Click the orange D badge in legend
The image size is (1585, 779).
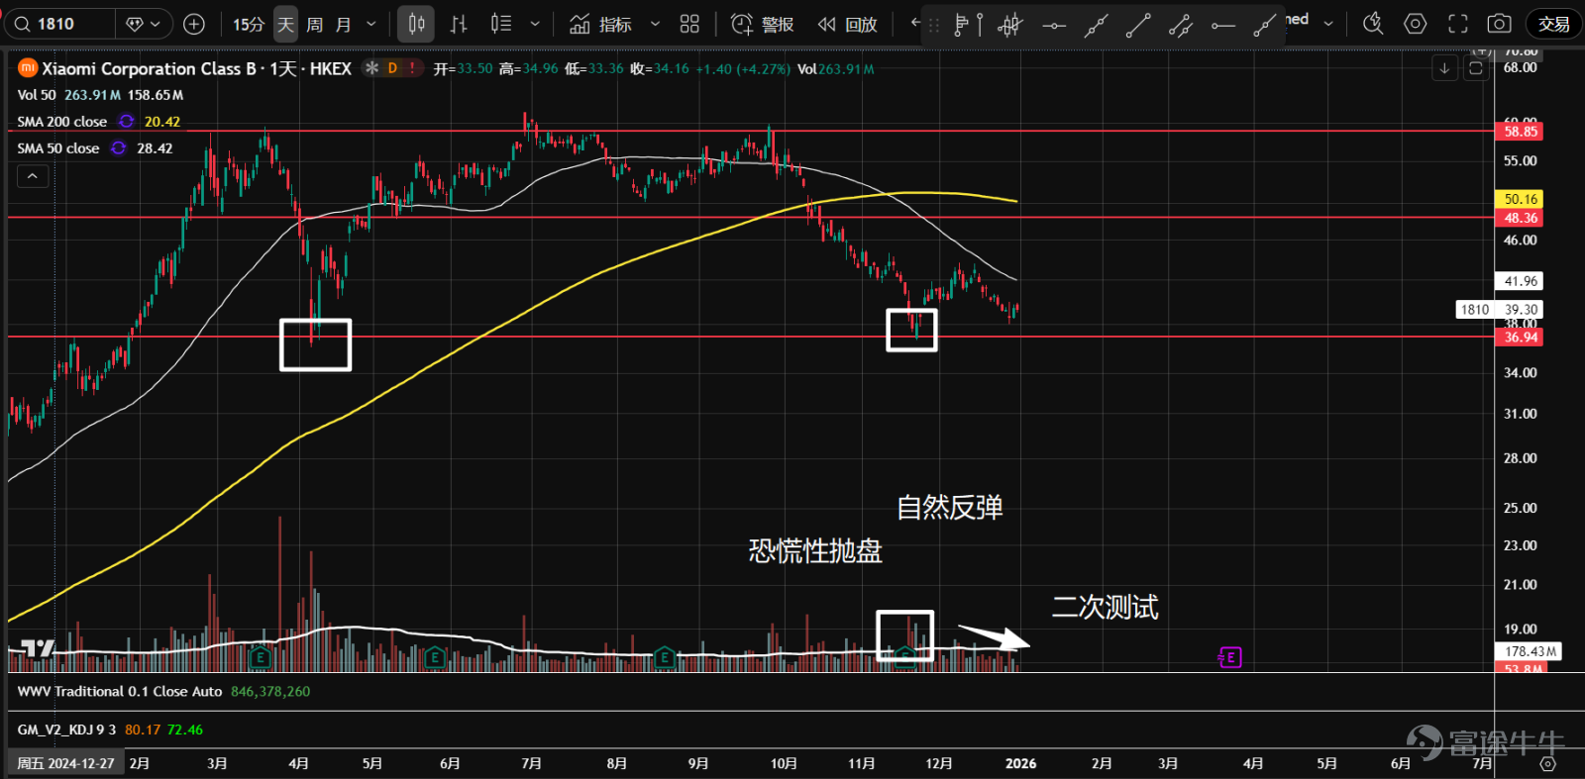392,68
